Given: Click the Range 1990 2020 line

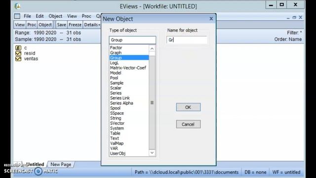Looking at the screenshot, I should pos(48,33).
